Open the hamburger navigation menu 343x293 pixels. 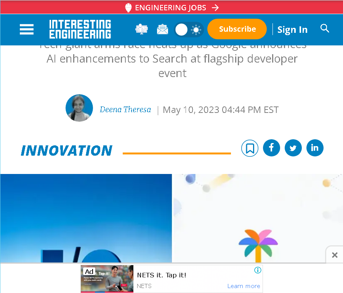[27, 29]
